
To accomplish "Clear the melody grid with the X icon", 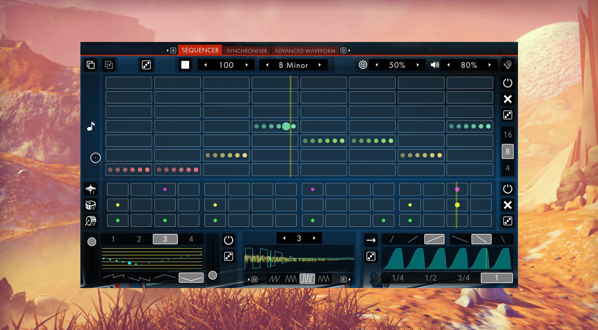I will point(508,99).
